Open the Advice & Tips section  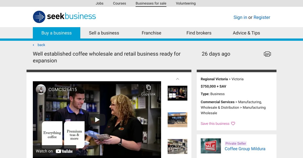pyautogui.click(x=246, y=33)
